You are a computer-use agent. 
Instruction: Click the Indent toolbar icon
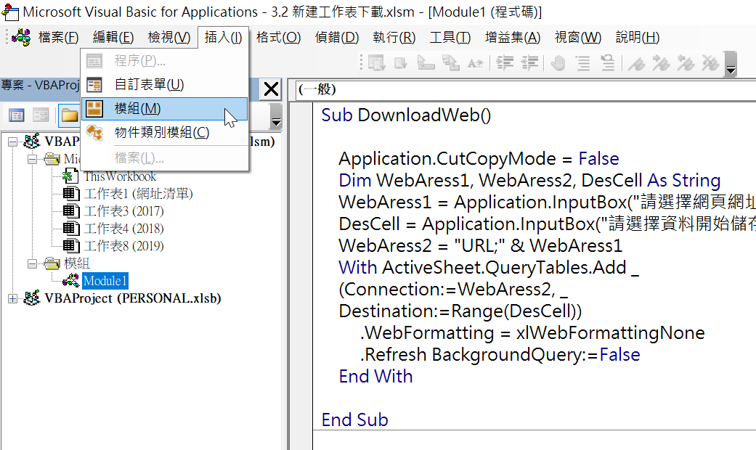[x=505, y=63]
